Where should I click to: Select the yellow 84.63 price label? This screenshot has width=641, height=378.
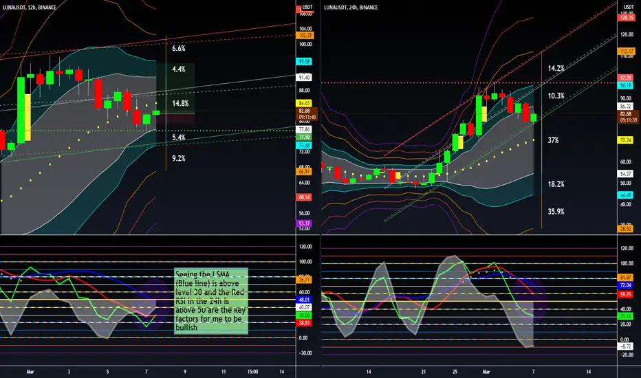305,103
